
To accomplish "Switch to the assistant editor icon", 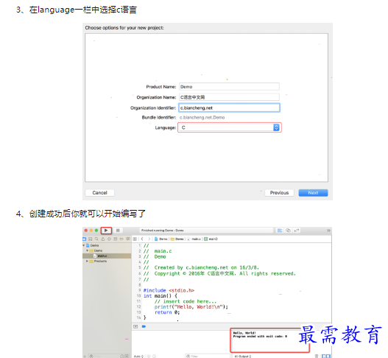I will [288, 231].
